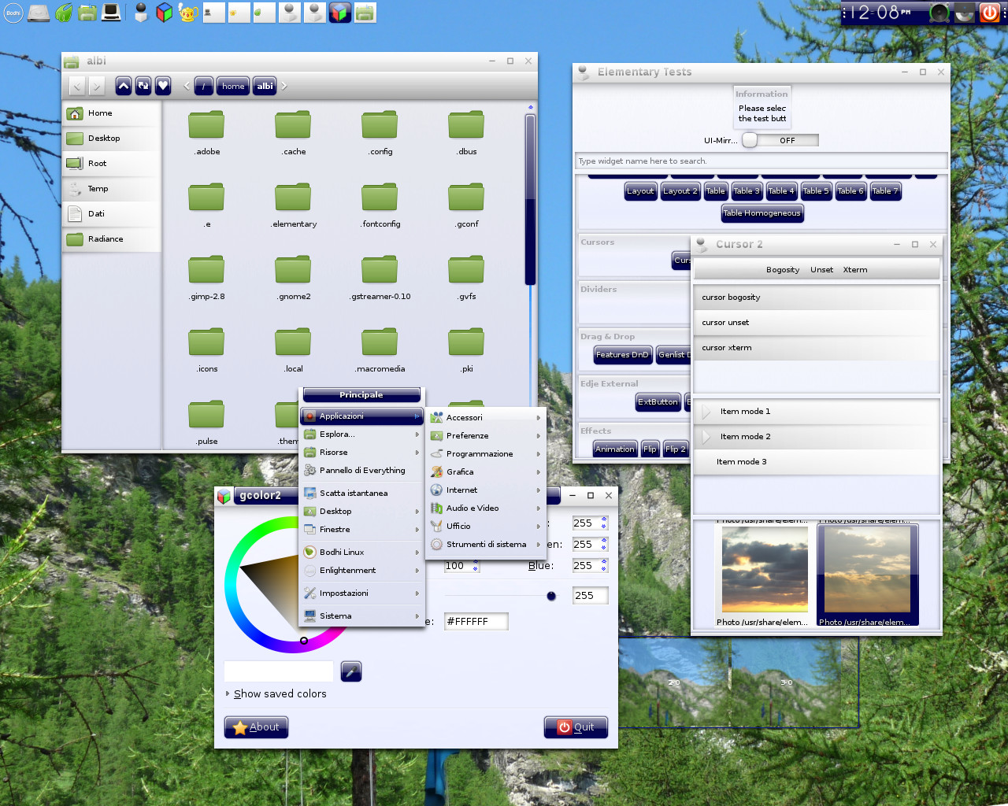Adjust the 100 value stepper arrows
This screenshot has height=806, width=1008.
coord(476,565)
